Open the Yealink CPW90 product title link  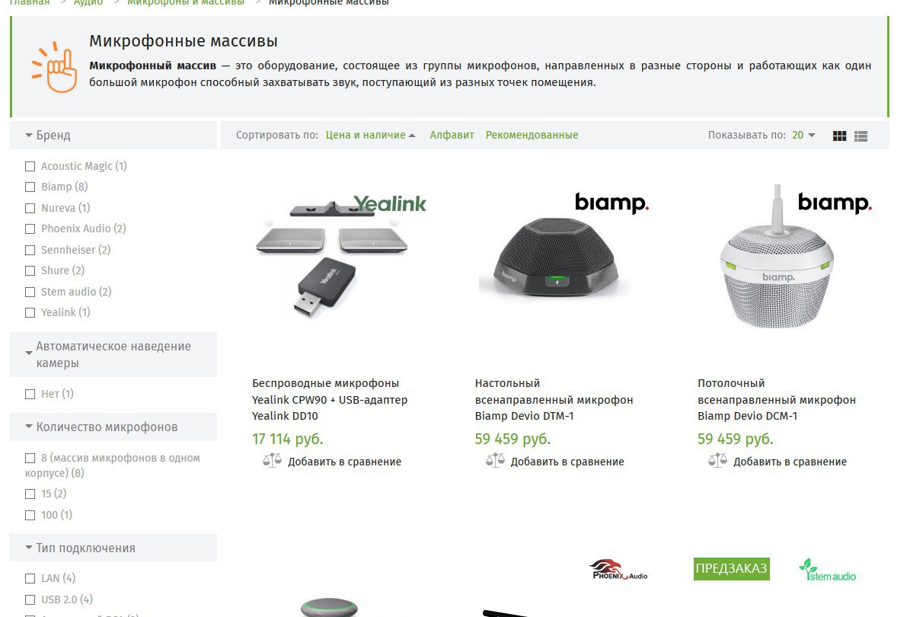point(330,399)
